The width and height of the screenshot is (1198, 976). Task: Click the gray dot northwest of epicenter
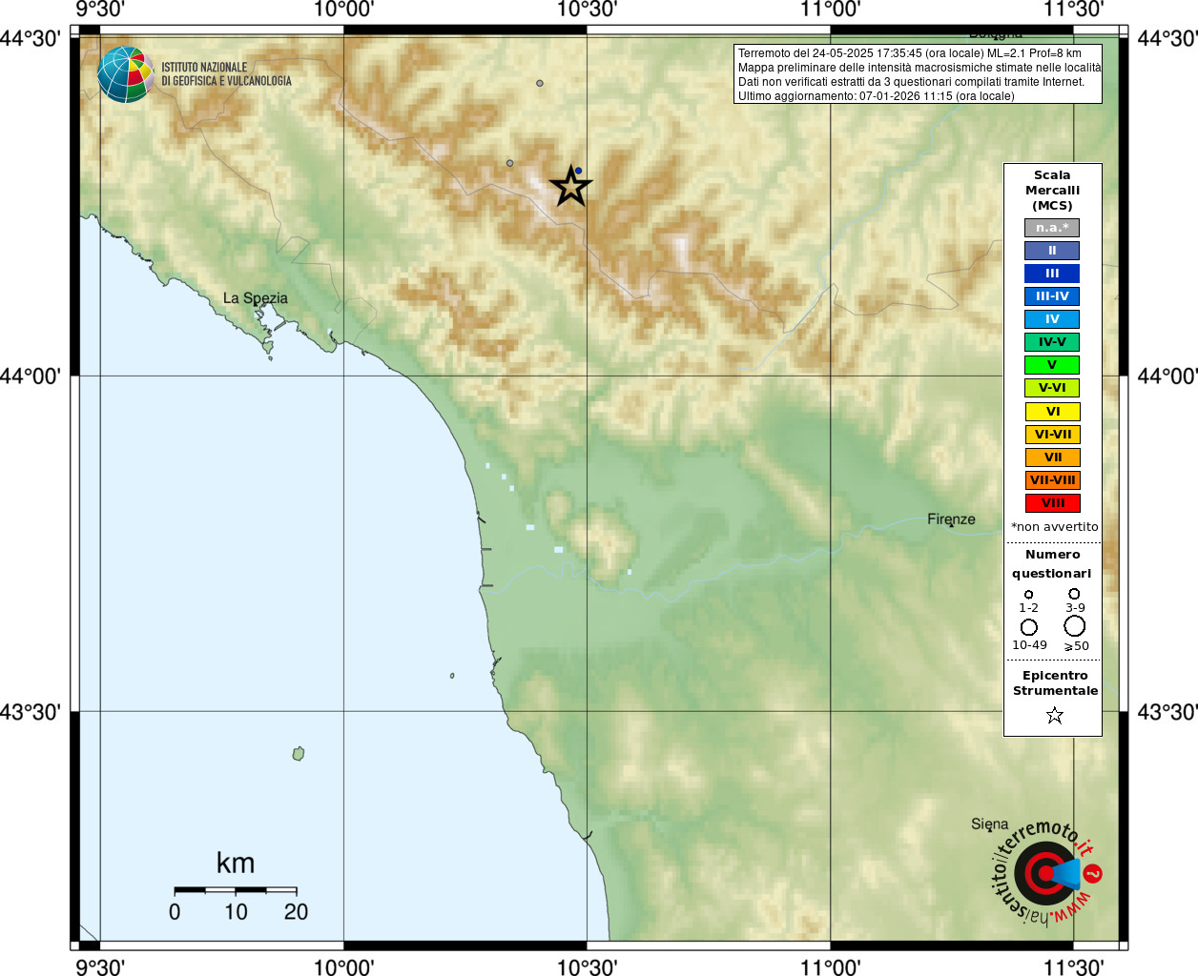[x=509, y=163]
